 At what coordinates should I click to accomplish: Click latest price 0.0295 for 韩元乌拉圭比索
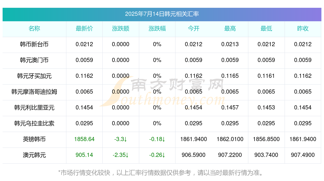(x=84, y=123)
